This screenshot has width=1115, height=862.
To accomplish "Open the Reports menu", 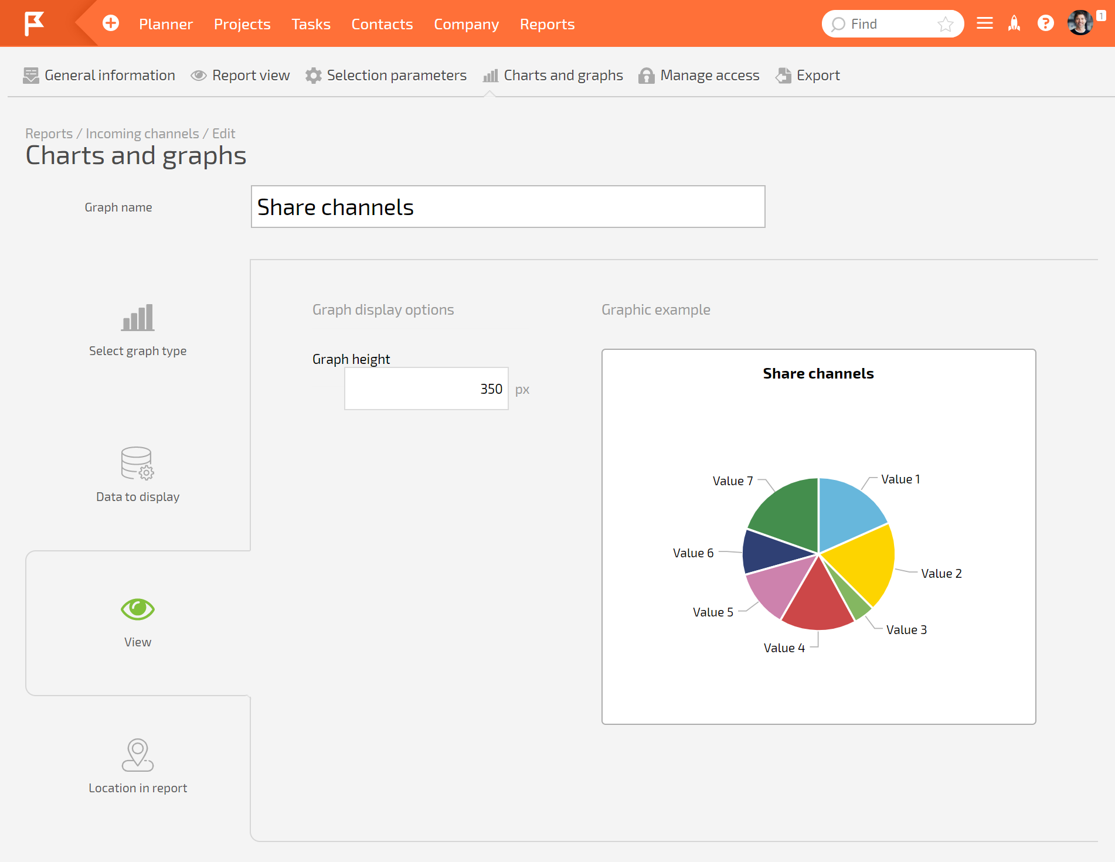I will click(x=548, y=24).
